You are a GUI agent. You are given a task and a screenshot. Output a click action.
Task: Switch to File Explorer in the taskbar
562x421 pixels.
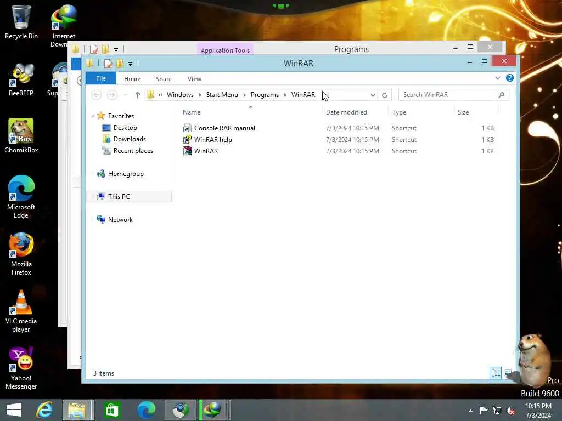[x=78, y=410]
